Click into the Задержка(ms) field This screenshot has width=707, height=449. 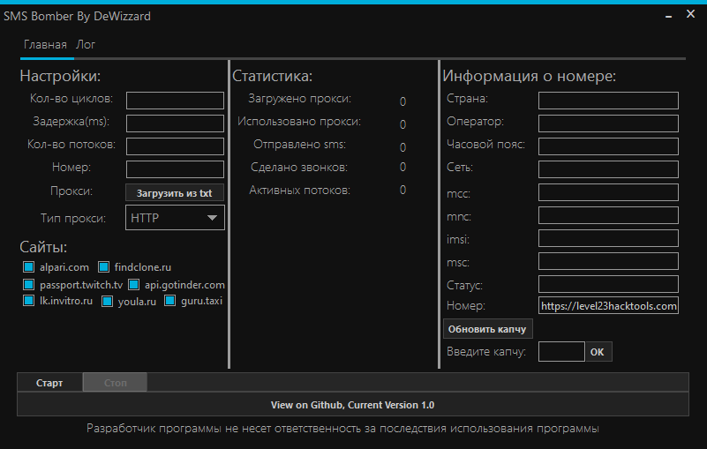click(x=175, y=123)
